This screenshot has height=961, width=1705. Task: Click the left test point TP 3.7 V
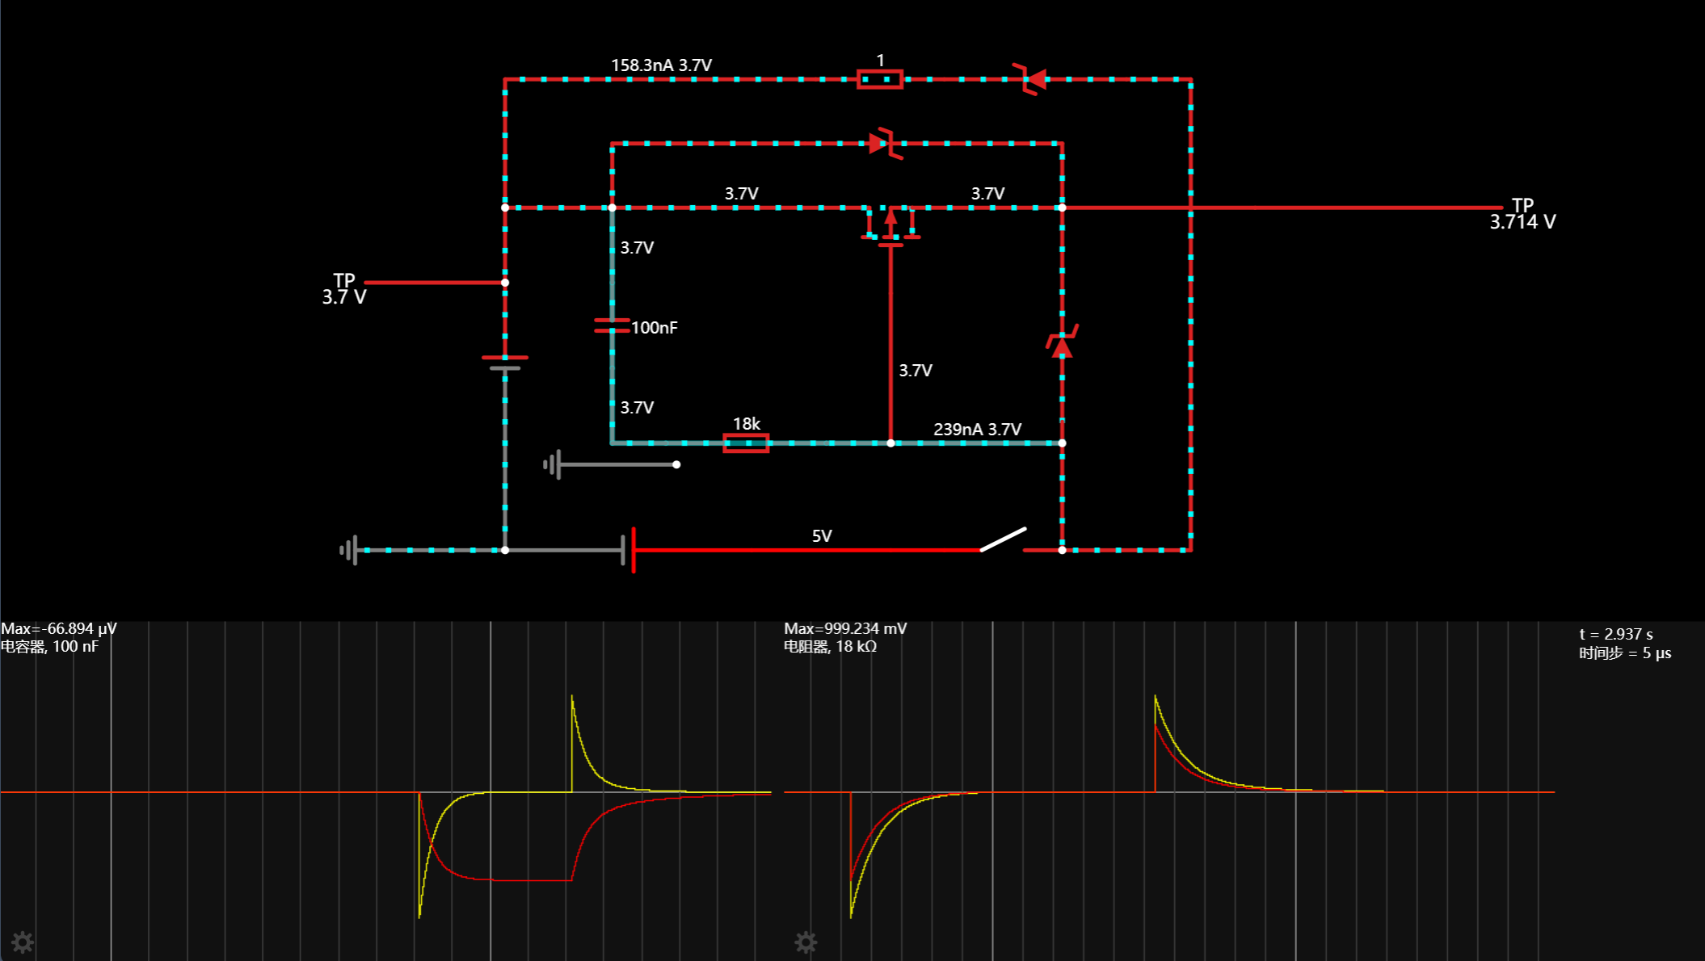(x=344, y=289)
